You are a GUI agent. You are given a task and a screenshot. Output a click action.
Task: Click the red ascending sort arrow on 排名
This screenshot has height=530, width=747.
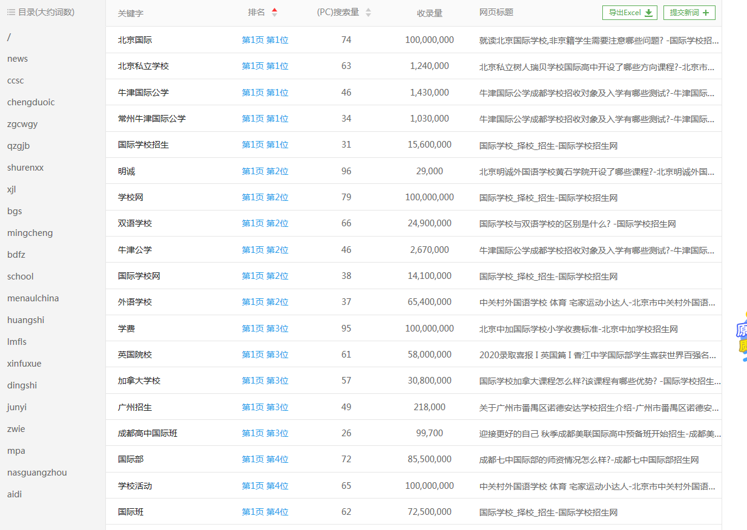[275, 8]
